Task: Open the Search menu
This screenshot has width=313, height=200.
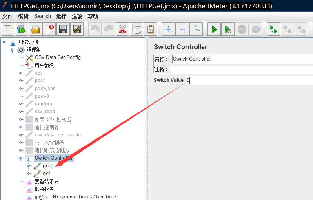Action: (x=43, y=16)
